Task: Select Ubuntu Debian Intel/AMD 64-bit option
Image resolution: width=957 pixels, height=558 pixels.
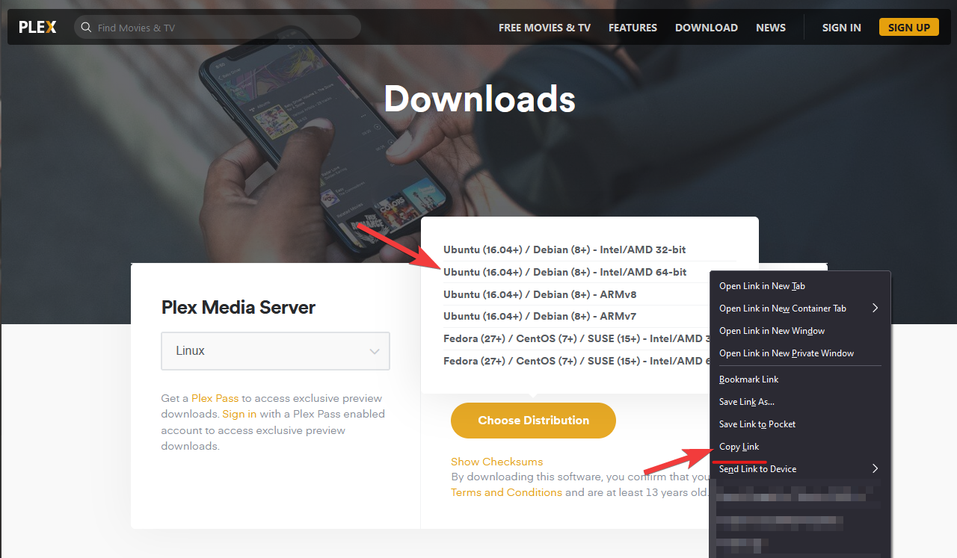Action: [x=564, y=272]
